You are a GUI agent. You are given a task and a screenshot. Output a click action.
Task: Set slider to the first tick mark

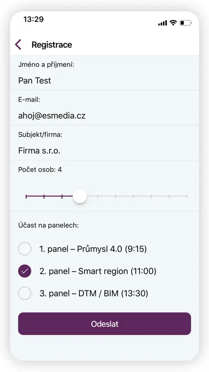pyautogui.click(x=26, y=196)
